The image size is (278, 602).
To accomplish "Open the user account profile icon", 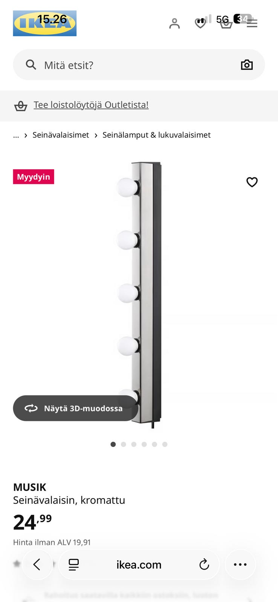I will (174, 23).
